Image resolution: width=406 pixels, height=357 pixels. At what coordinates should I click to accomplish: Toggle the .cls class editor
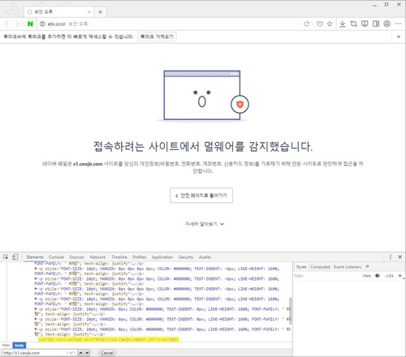[389, 276]
